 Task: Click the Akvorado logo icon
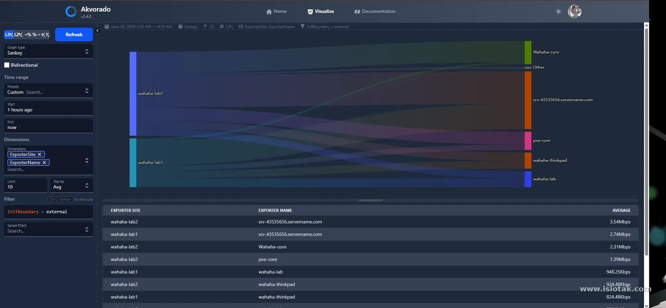pyautogui.click(x=71, y=12)
